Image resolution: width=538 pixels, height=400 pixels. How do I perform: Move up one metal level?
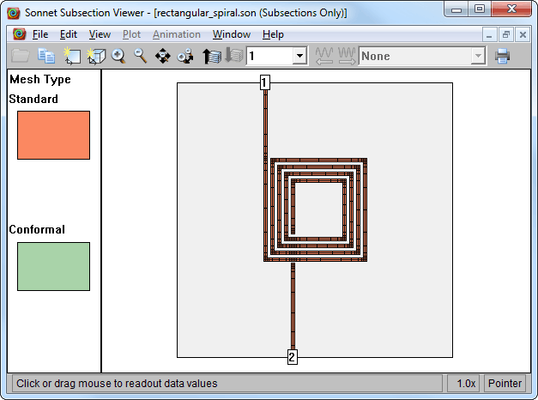click(x=212, y=56)
